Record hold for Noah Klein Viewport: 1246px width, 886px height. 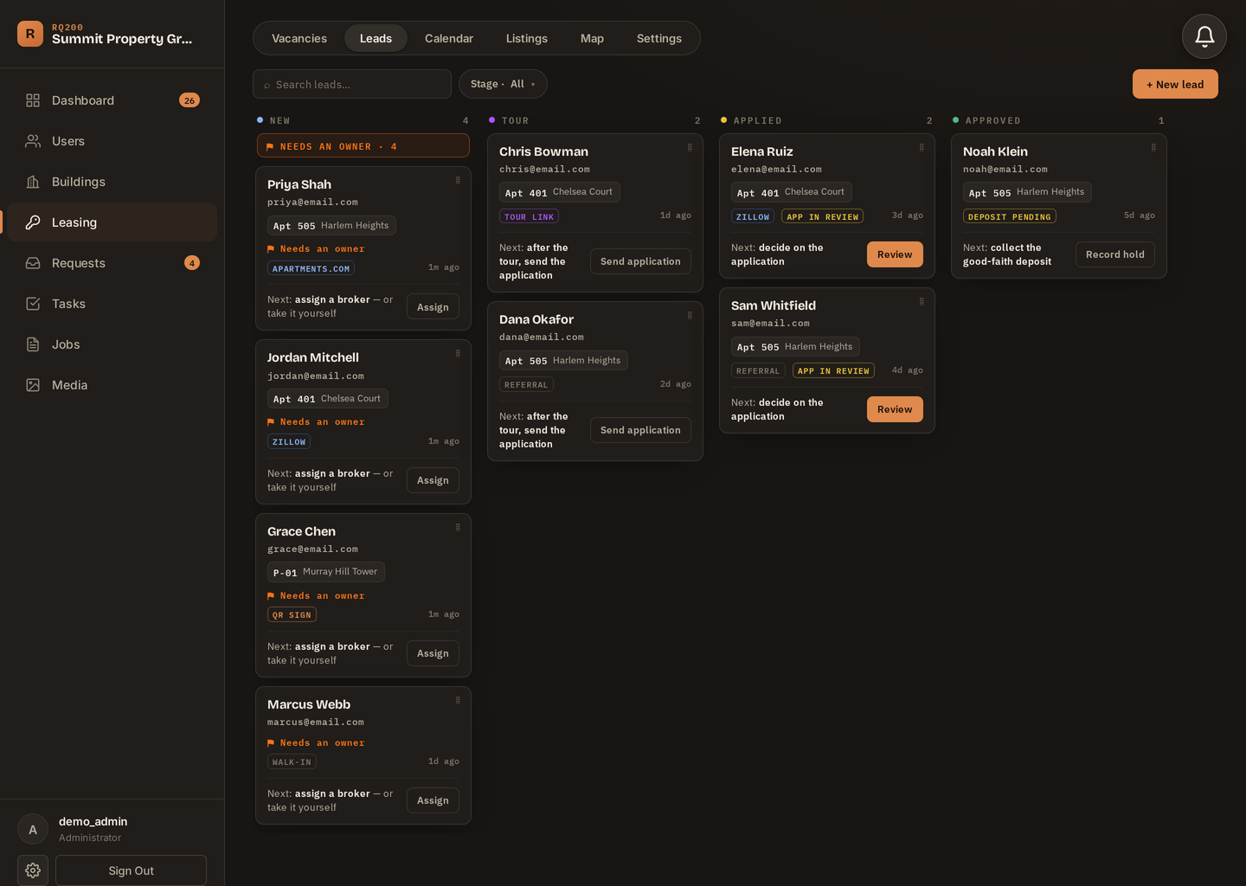click(x=1114, y=254)
